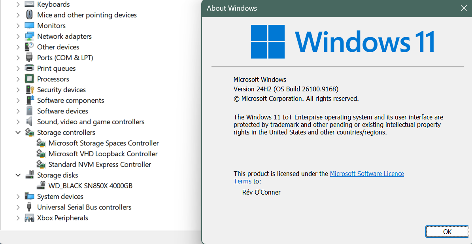Expand the Universal Serial Bus controllers node
Viewport: 472px width, 244px height.
coord(18,207)
